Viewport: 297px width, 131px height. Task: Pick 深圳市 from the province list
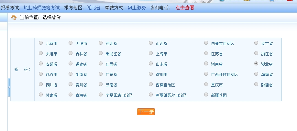151,74
